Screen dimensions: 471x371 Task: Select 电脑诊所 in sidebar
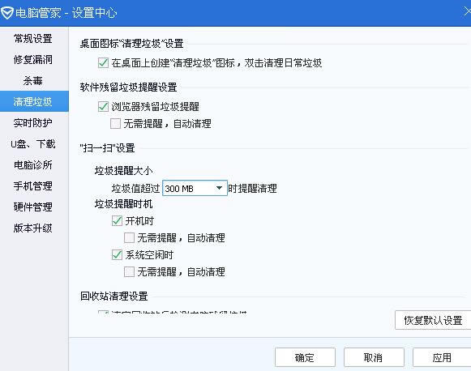[33, 164]
